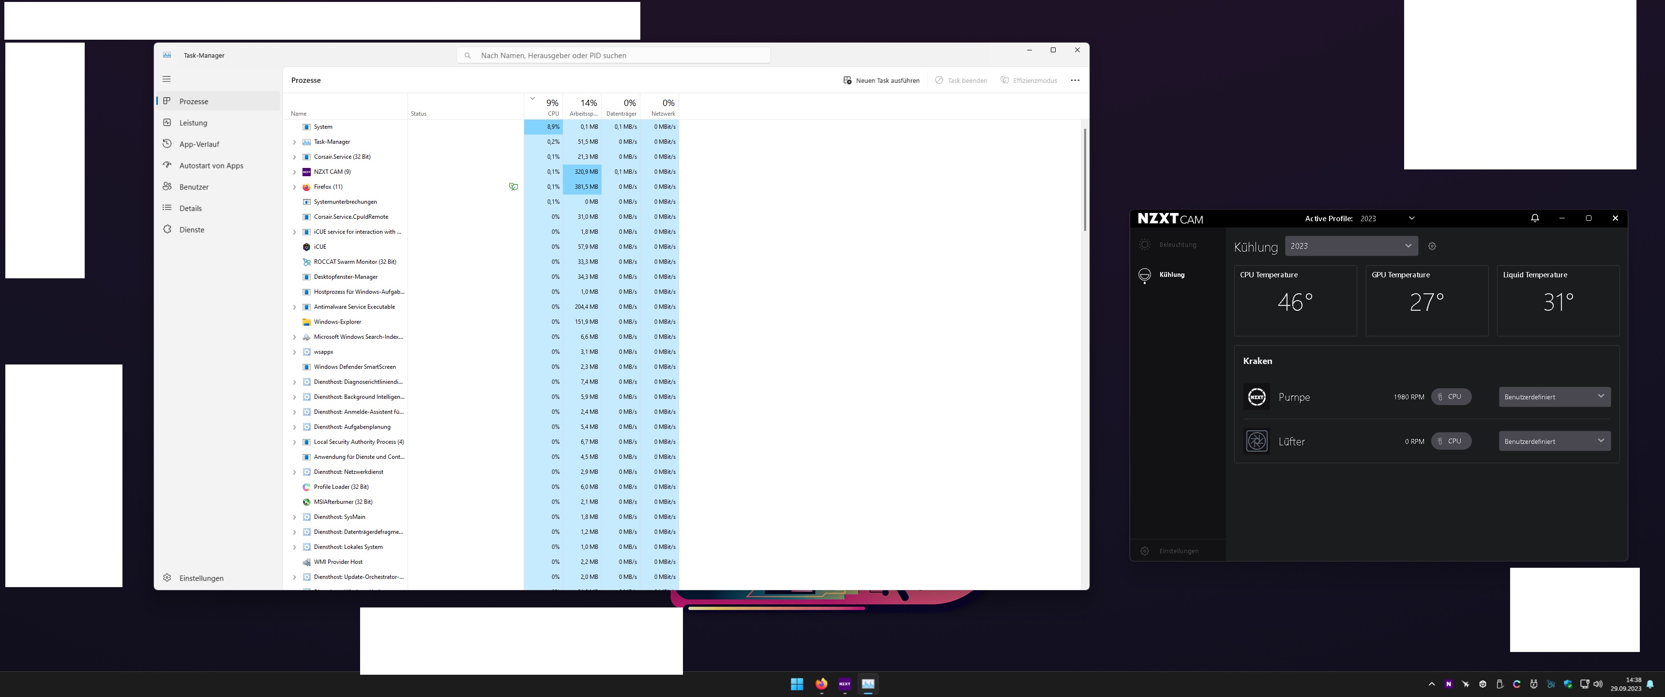
Task: Click the Kraken pump NZXT icon
Action: [x=1256, y=397]
